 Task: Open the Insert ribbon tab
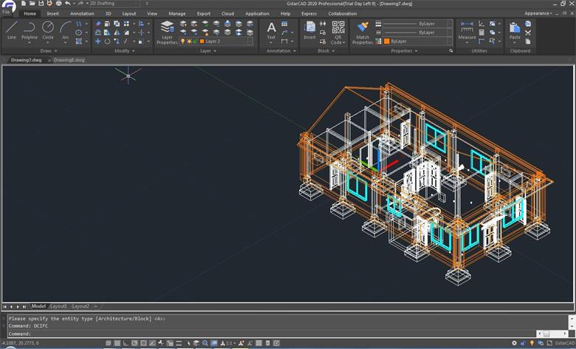pos(52,13)
